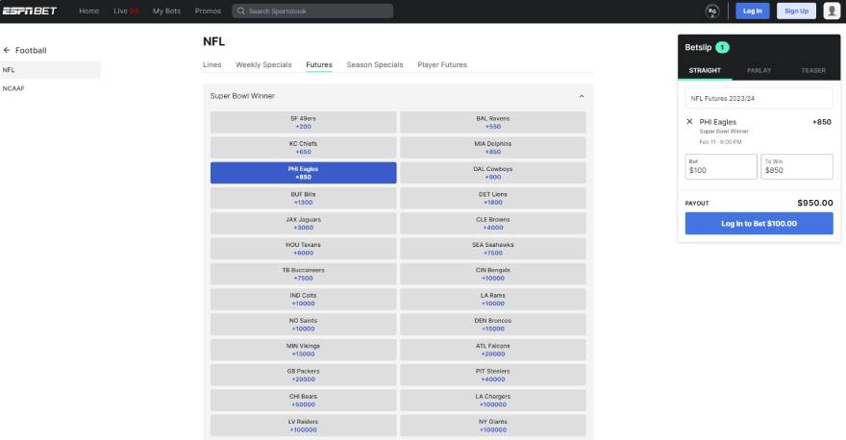Pick KC Chiefs +650
Image resolution: width=846 pixels, height=440 pixels.
[303, 148]
